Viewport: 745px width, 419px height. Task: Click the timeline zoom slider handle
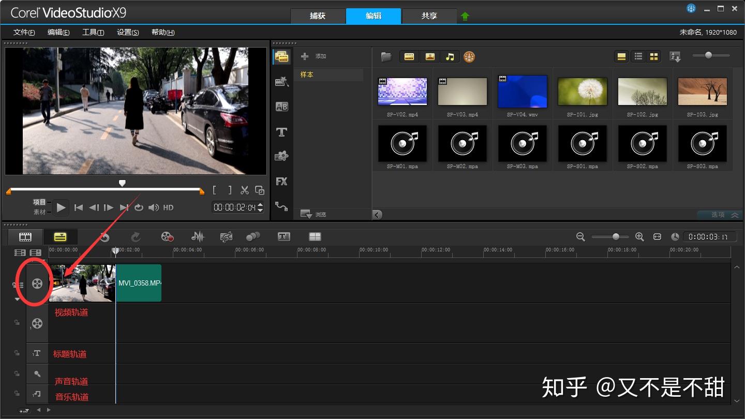[616, 237]
